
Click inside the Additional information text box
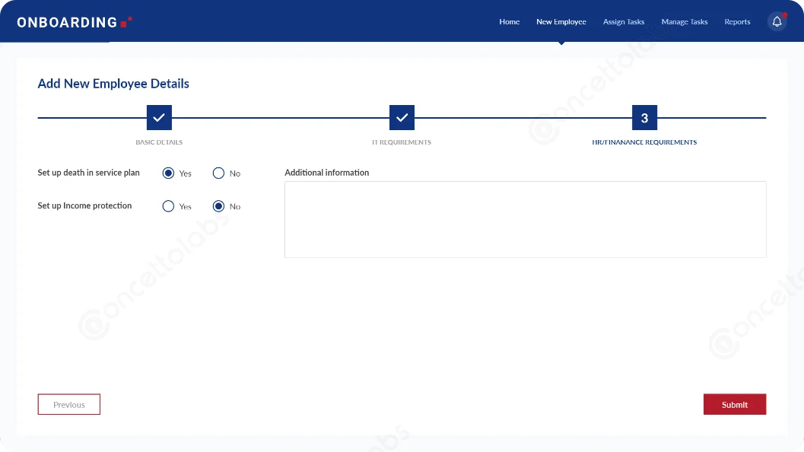(525, 219)
